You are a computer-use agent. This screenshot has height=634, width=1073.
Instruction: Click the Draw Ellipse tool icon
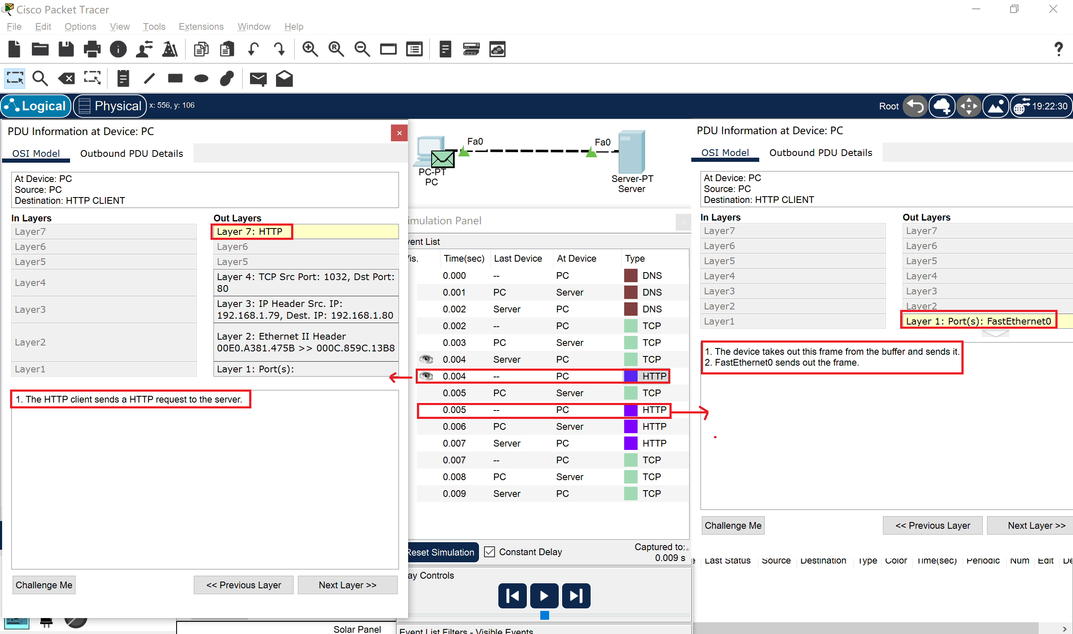click(x=201, y=78)
